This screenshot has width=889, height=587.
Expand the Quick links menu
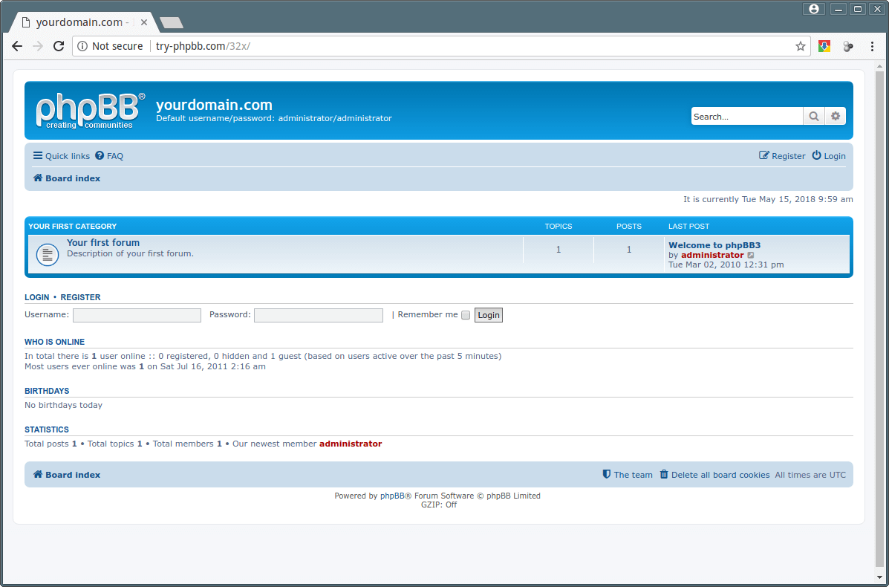coord(61,156)
